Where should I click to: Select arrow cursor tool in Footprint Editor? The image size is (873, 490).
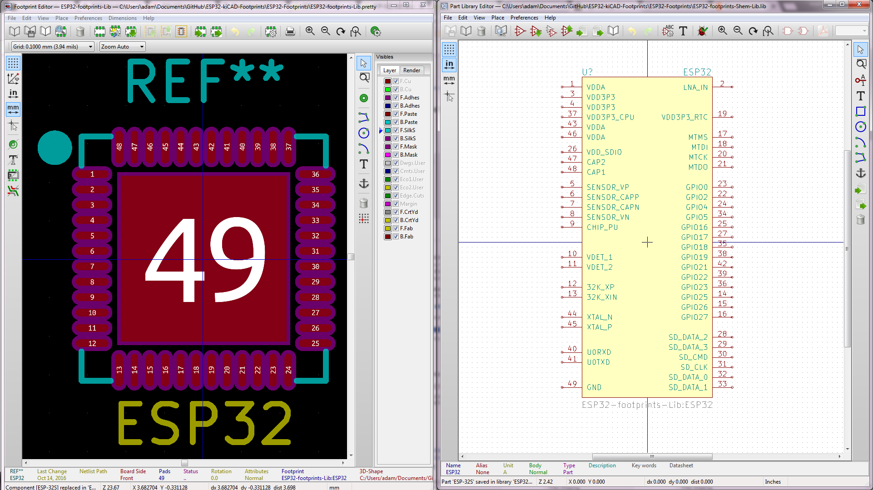364,63
